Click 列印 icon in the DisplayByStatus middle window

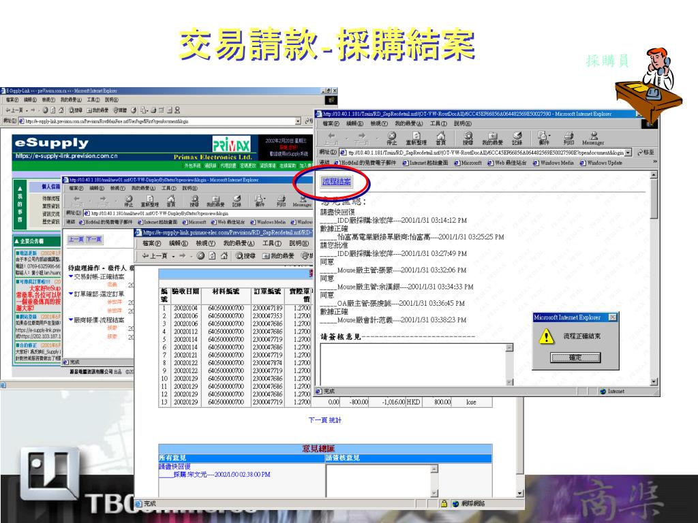(281, 201)
